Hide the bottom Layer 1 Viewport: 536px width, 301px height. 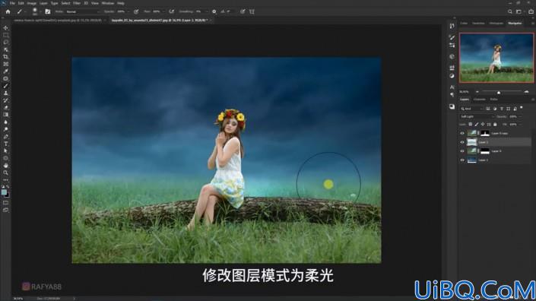tap(462, 160)
